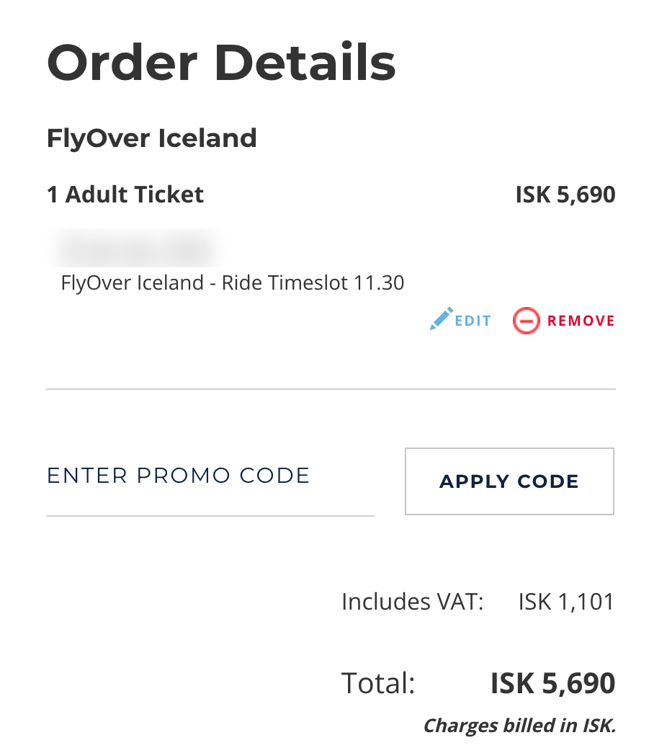Click the red minus remove icon
Viewport: 667px width, 748px height.
click(527, 321)
